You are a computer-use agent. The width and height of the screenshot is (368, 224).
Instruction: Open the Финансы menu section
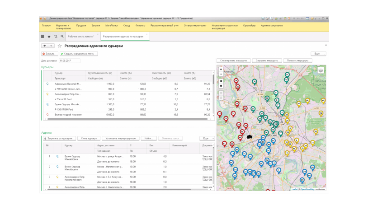click(x=140, y=26)
